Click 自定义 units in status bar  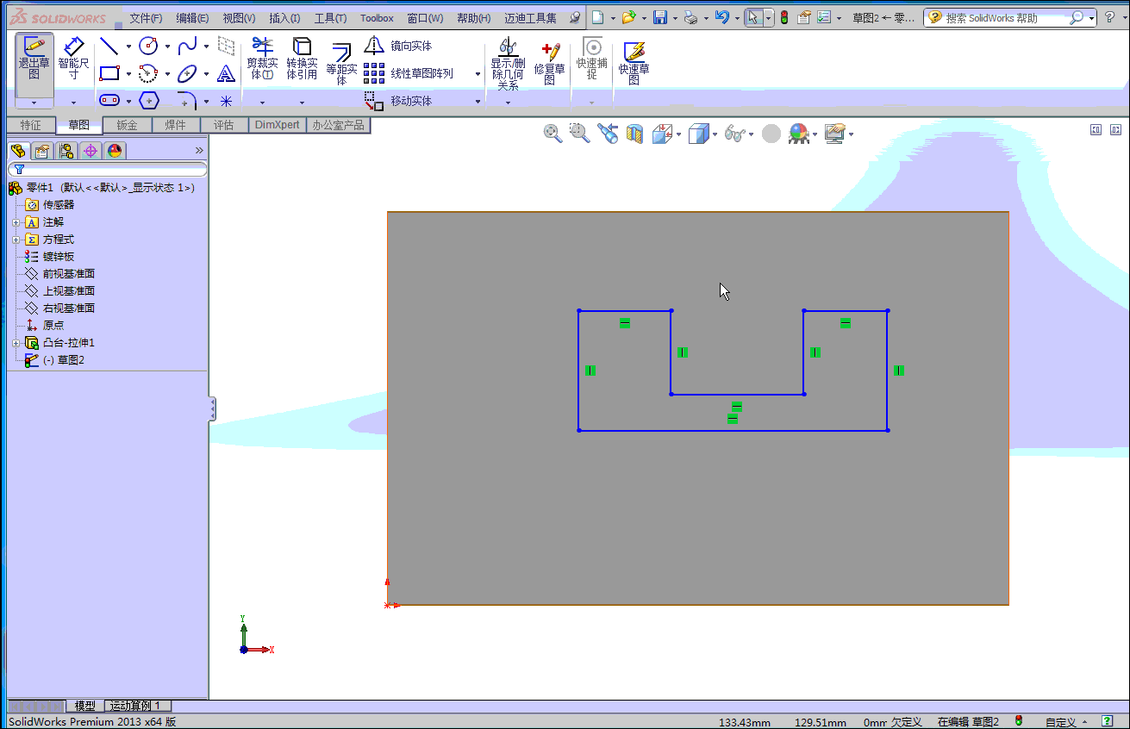point(1060,722)
